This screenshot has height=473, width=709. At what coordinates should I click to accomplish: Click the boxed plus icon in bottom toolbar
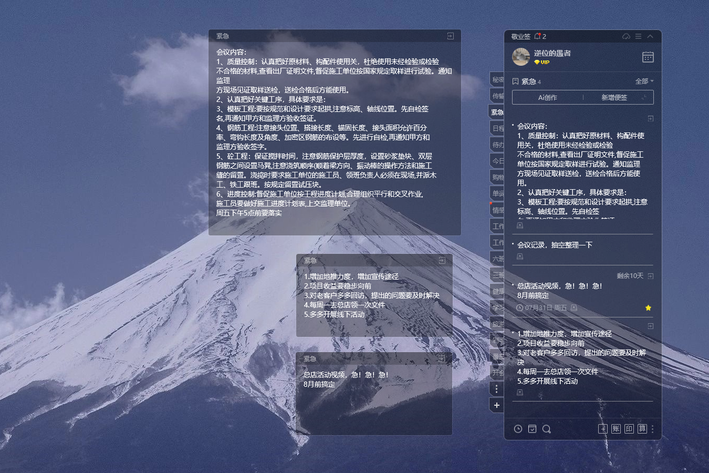point(602,429)
